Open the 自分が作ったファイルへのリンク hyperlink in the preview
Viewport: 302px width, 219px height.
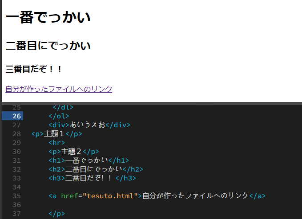pyautogui.click(x=59, y=89)
